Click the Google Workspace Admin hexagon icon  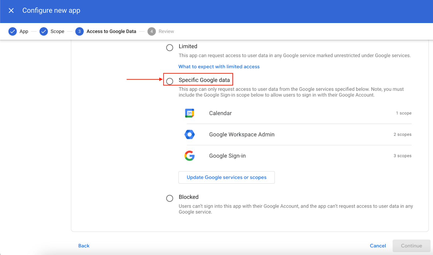point(189,134)
